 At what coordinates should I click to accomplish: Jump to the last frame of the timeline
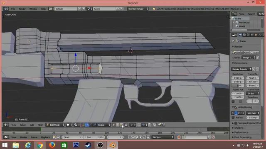tap(148, 137)
